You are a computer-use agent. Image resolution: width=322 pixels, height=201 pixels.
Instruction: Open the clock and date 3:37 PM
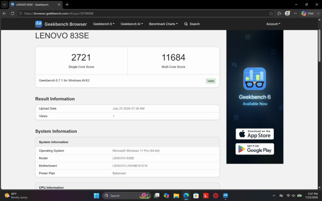(311, 196)
